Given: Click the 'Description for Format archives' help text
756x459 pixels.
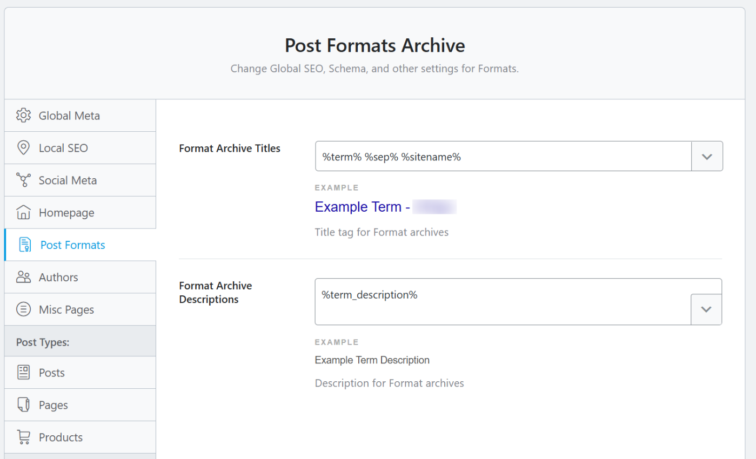Looking at the screenshot, I should tap(389, 383).
